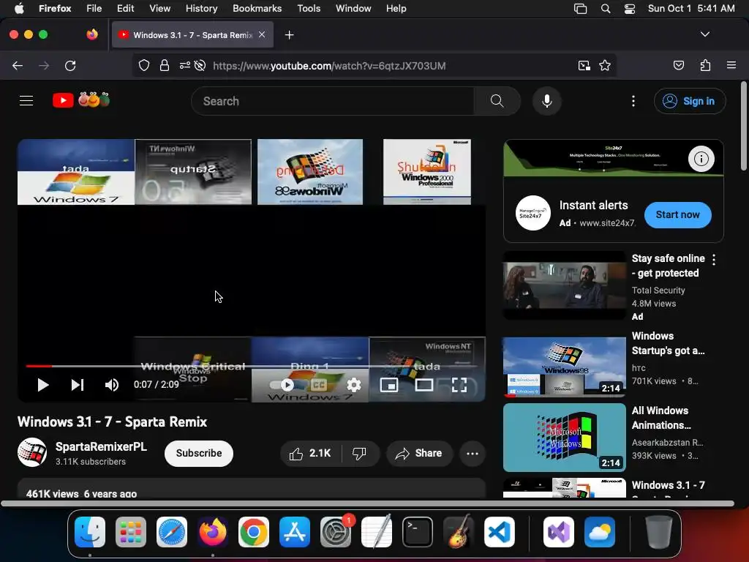The image size is (749, 562).
Task: Switch to theater mode
Action: click(x=424, y=385)
